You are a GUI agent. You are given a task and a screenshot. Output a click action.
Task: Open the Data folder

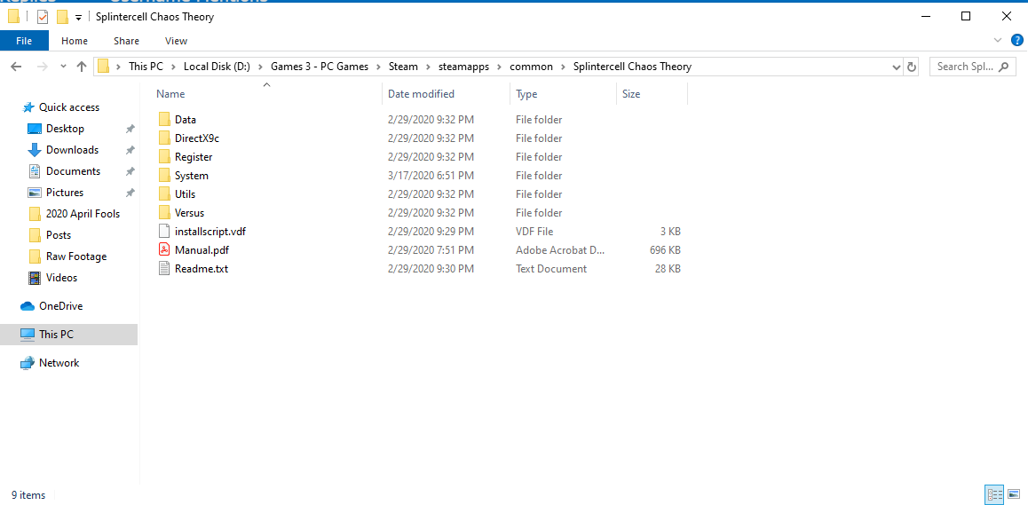coord(186,119)
